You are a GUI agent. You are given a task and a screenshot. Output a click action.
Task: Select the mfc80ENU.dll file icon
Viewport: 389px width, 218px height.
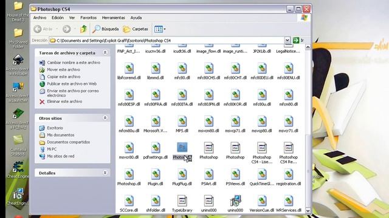pos(289,68)
